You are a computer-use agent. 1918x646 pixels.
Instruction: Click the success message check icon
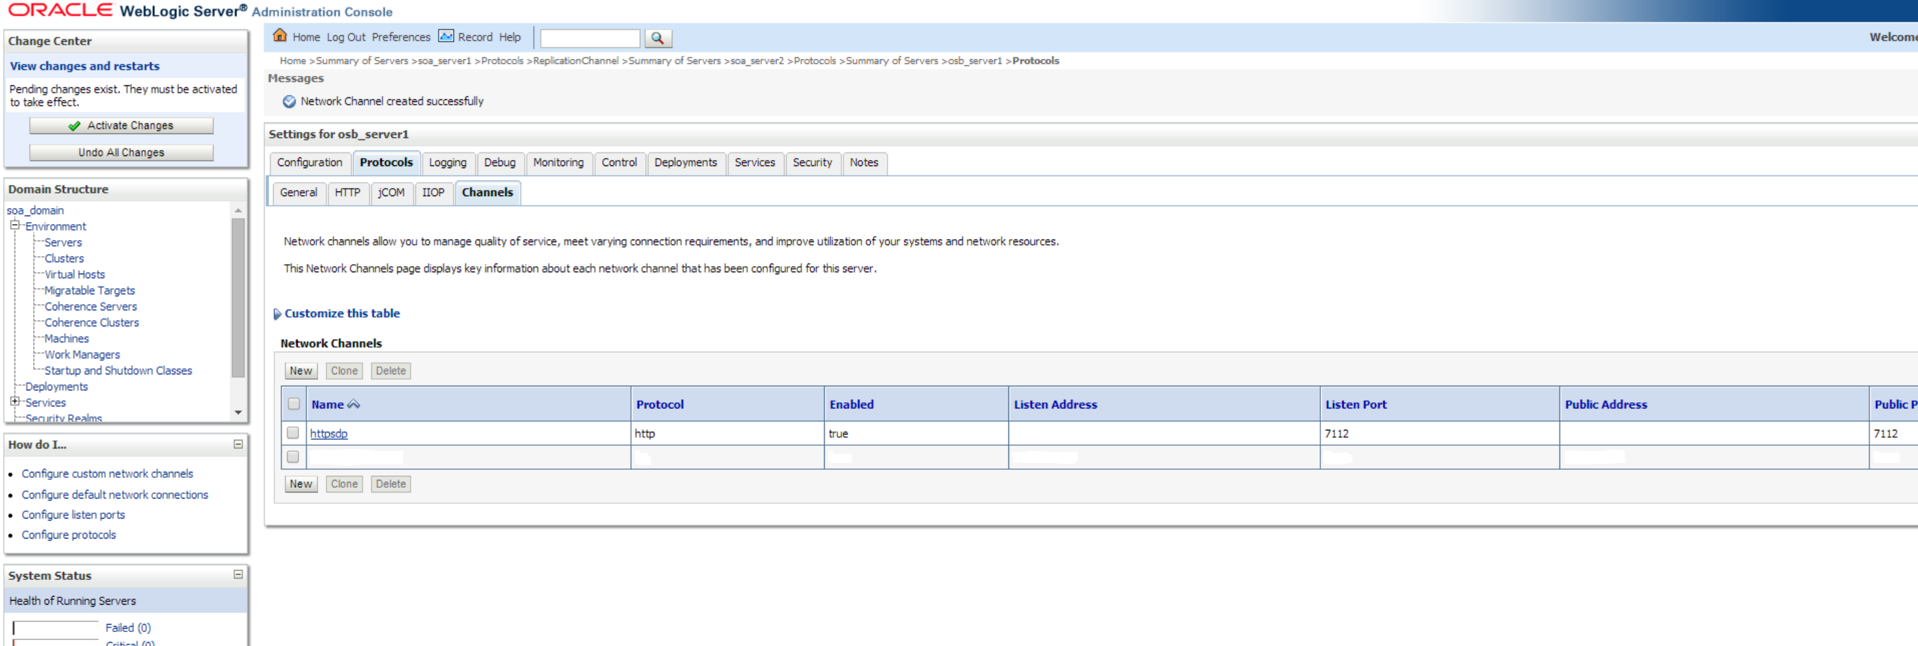coord(289,101)
